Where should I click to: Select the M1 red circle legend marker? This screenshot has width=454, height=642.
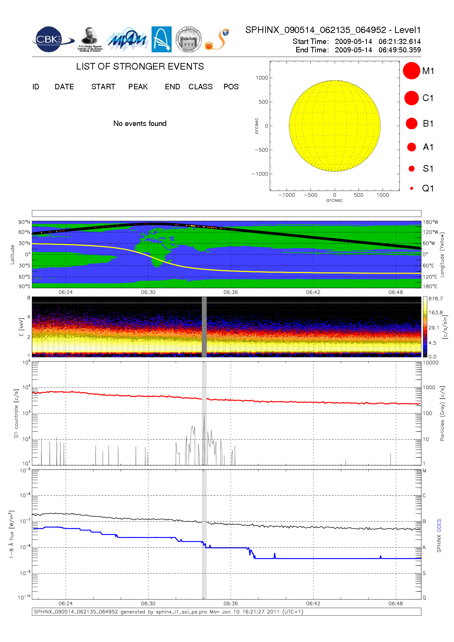411,71
